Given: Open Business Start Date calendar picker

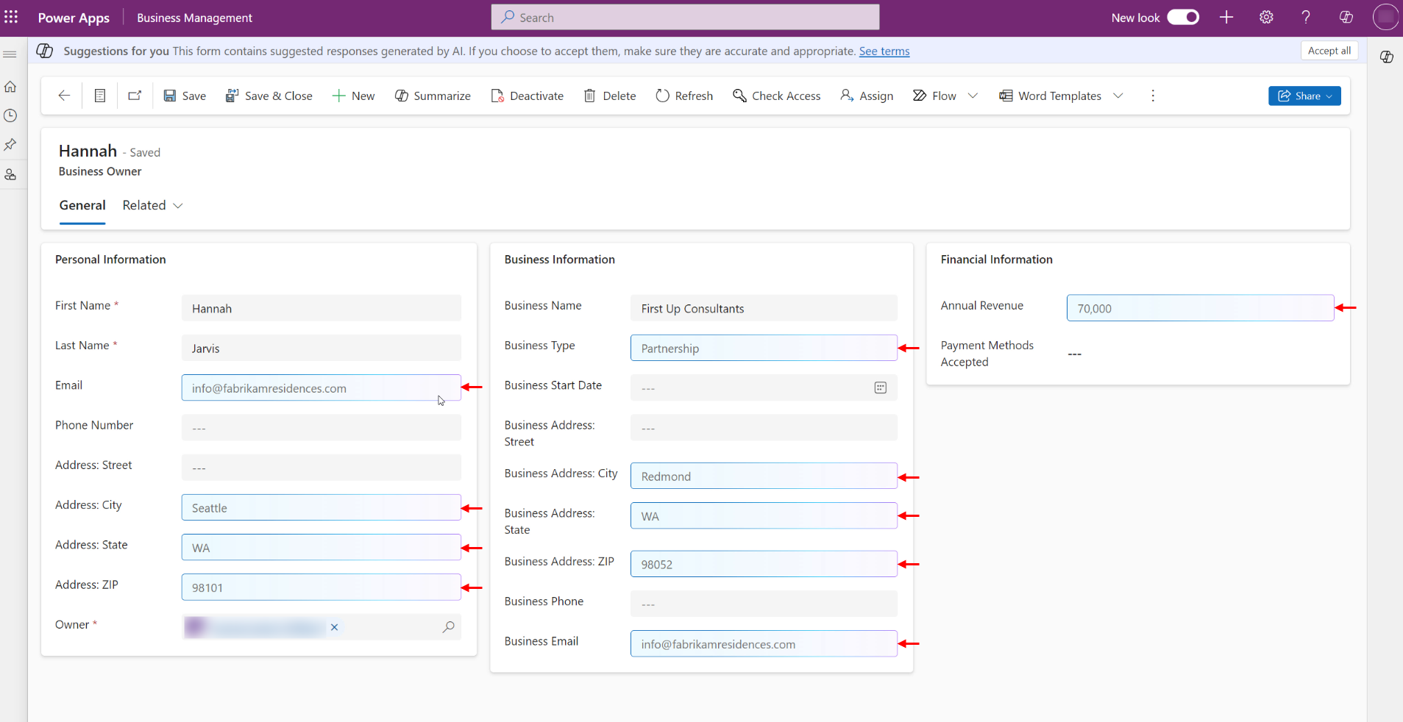Looking at the screenshot, I should tap(880, 387).
